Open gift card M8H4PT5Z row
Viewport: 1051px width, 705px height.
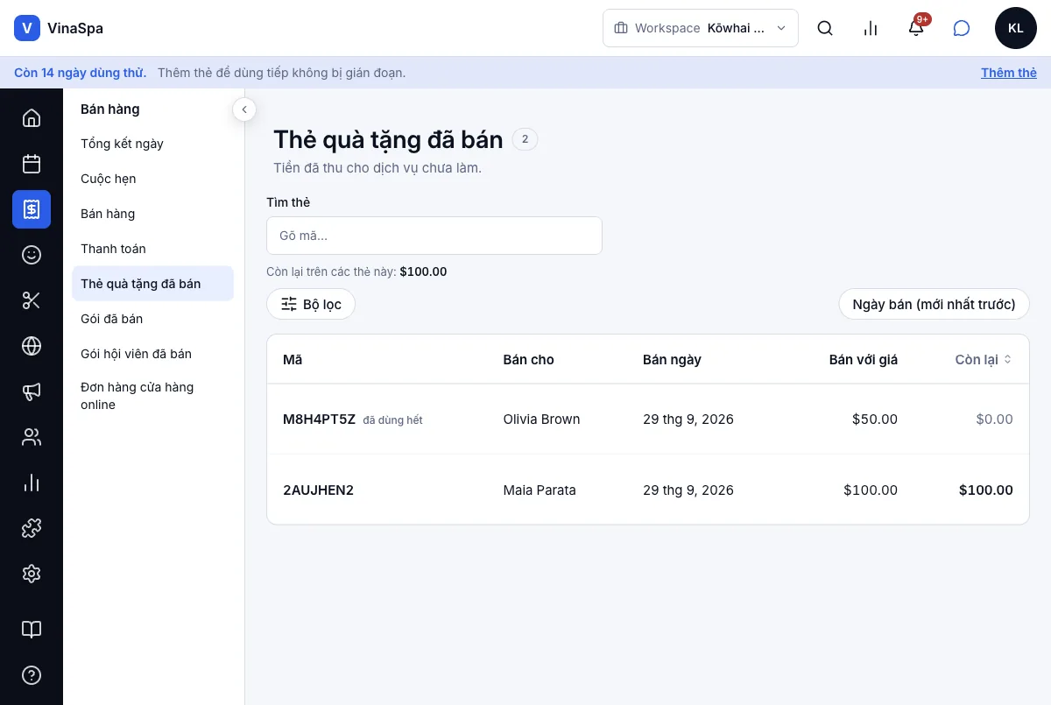click(x=648, y=419)
